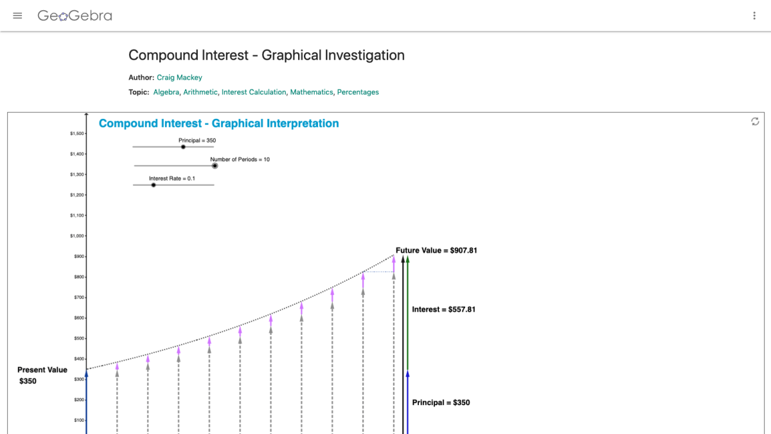Open the Algebra topic link
Image resolution: width=771 pixels, height=434 pixels.
click(x=166, y=92)
